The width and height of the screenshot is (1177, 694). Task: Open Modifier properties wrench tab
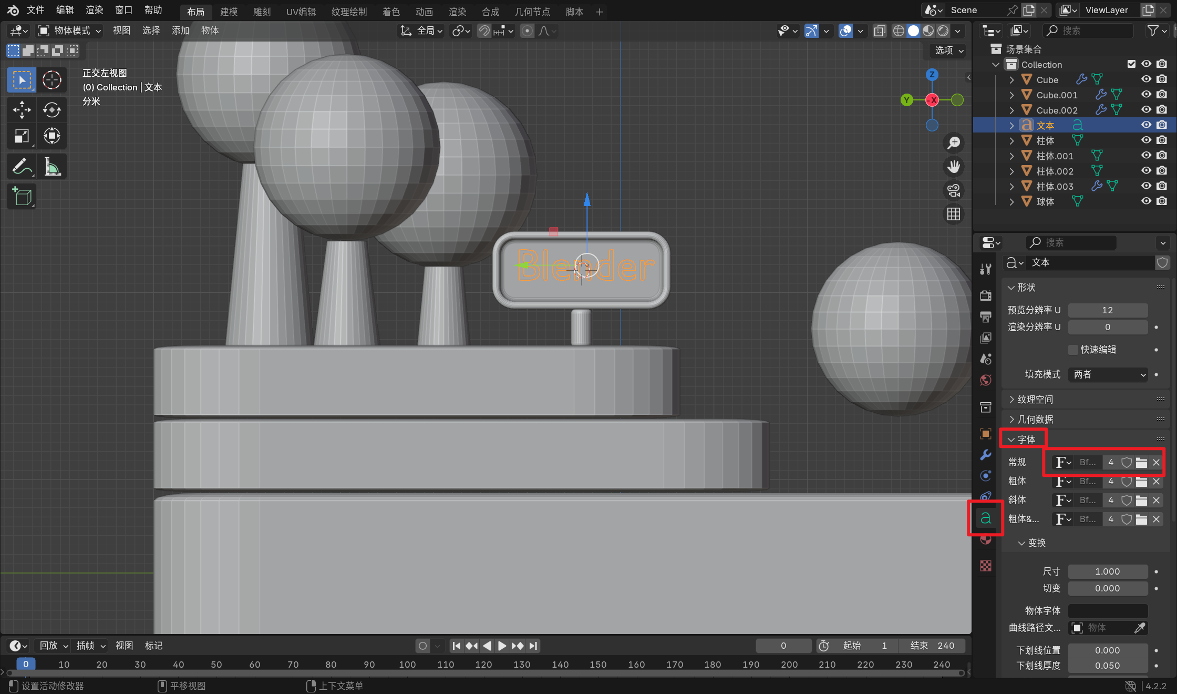point(986,455)
